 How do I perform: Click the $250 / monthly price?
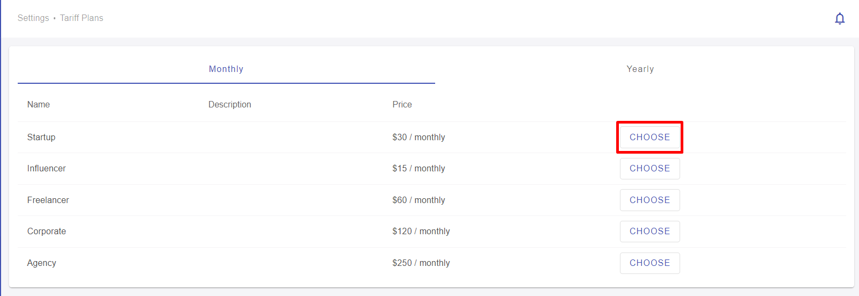coord(421,263)
